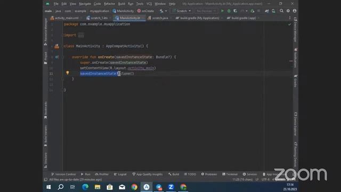Open the Windows Start menu
Screen dimensions: 341x192
click(x=48, y=187)
